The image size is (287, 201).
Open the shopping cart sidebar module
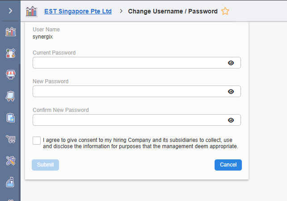pos(10,139)
